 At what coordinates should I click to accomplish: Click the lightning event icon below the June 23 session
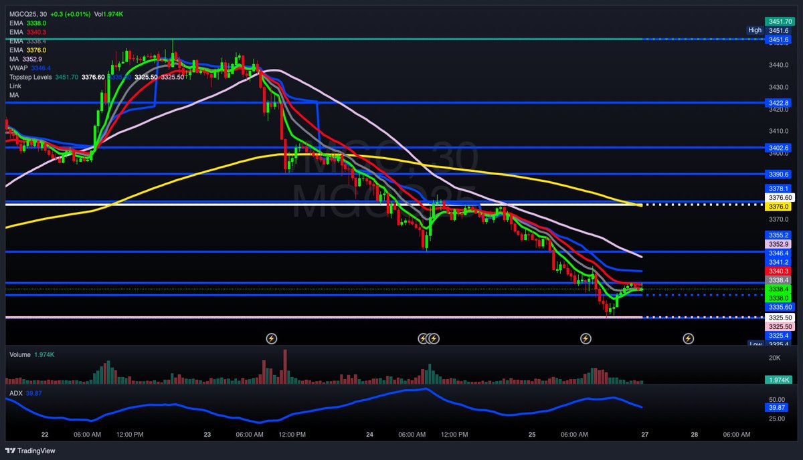point(271,338)
